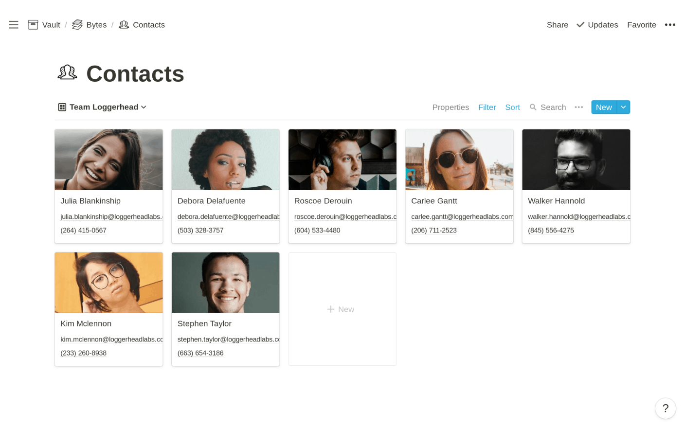Open the hamburger sidebar menu
685x428 pixels.
(x=14, y=25)
